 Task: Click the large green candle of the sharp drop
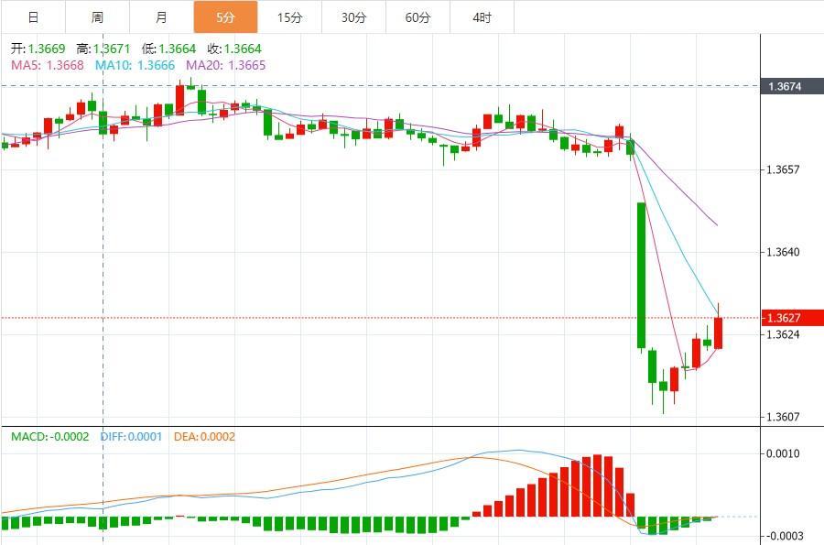[x=641, y=275]
